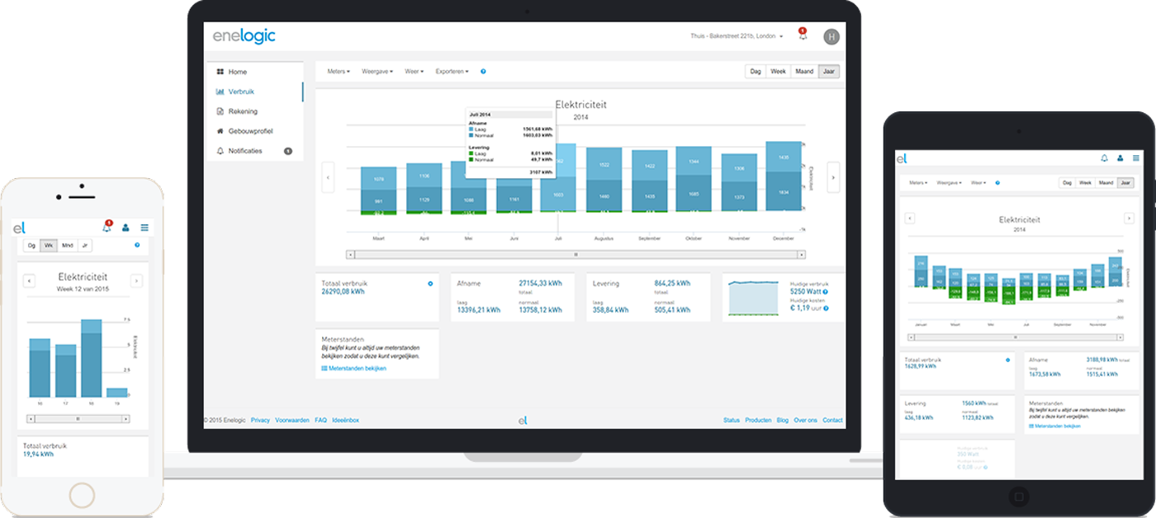Viewport: 1156px width, 518px height.
Task: Click next-period arrow right of laptop chart
Action: pos(832,177)
